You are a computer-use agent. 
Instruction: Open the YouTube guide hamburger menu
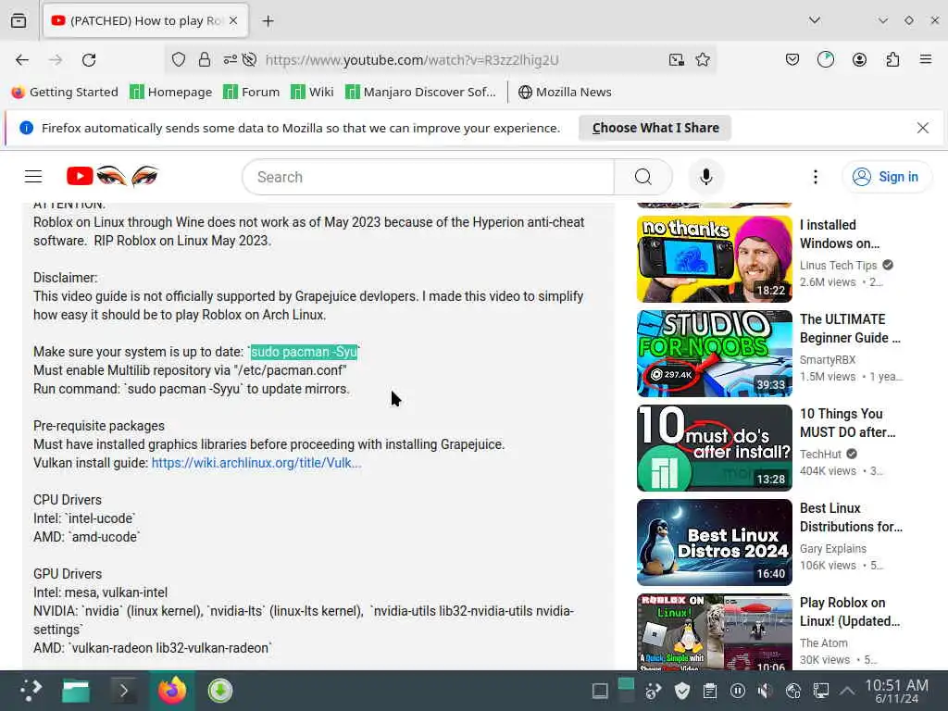33,177
